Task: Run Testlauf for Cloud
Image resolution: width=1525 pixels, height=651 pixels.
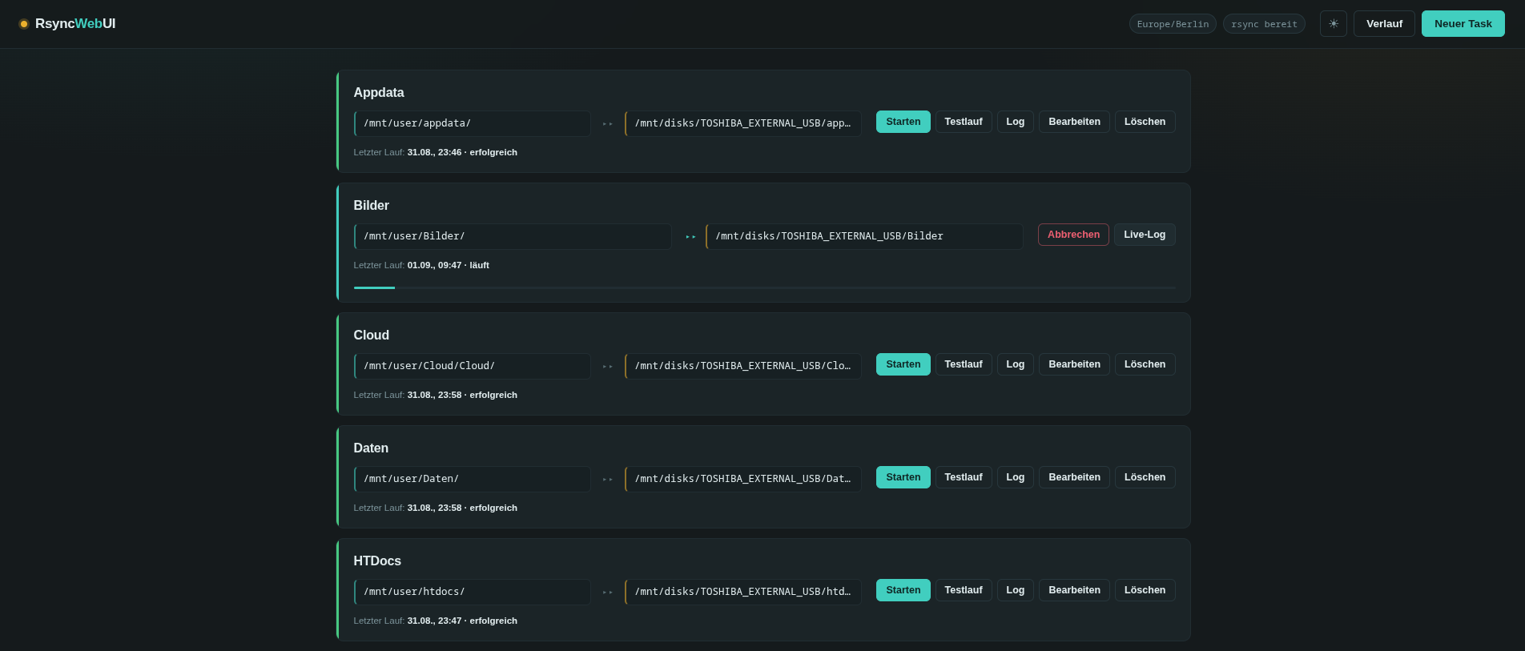Action: pos(964,364)
